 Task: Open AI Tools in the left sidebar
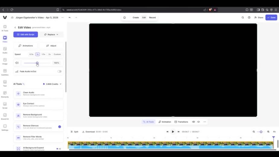click(x=5, y=28)
